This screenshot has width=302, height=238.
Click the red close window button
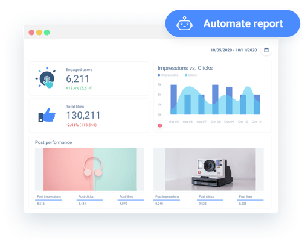pyautogui.click(x=31, y=33)
